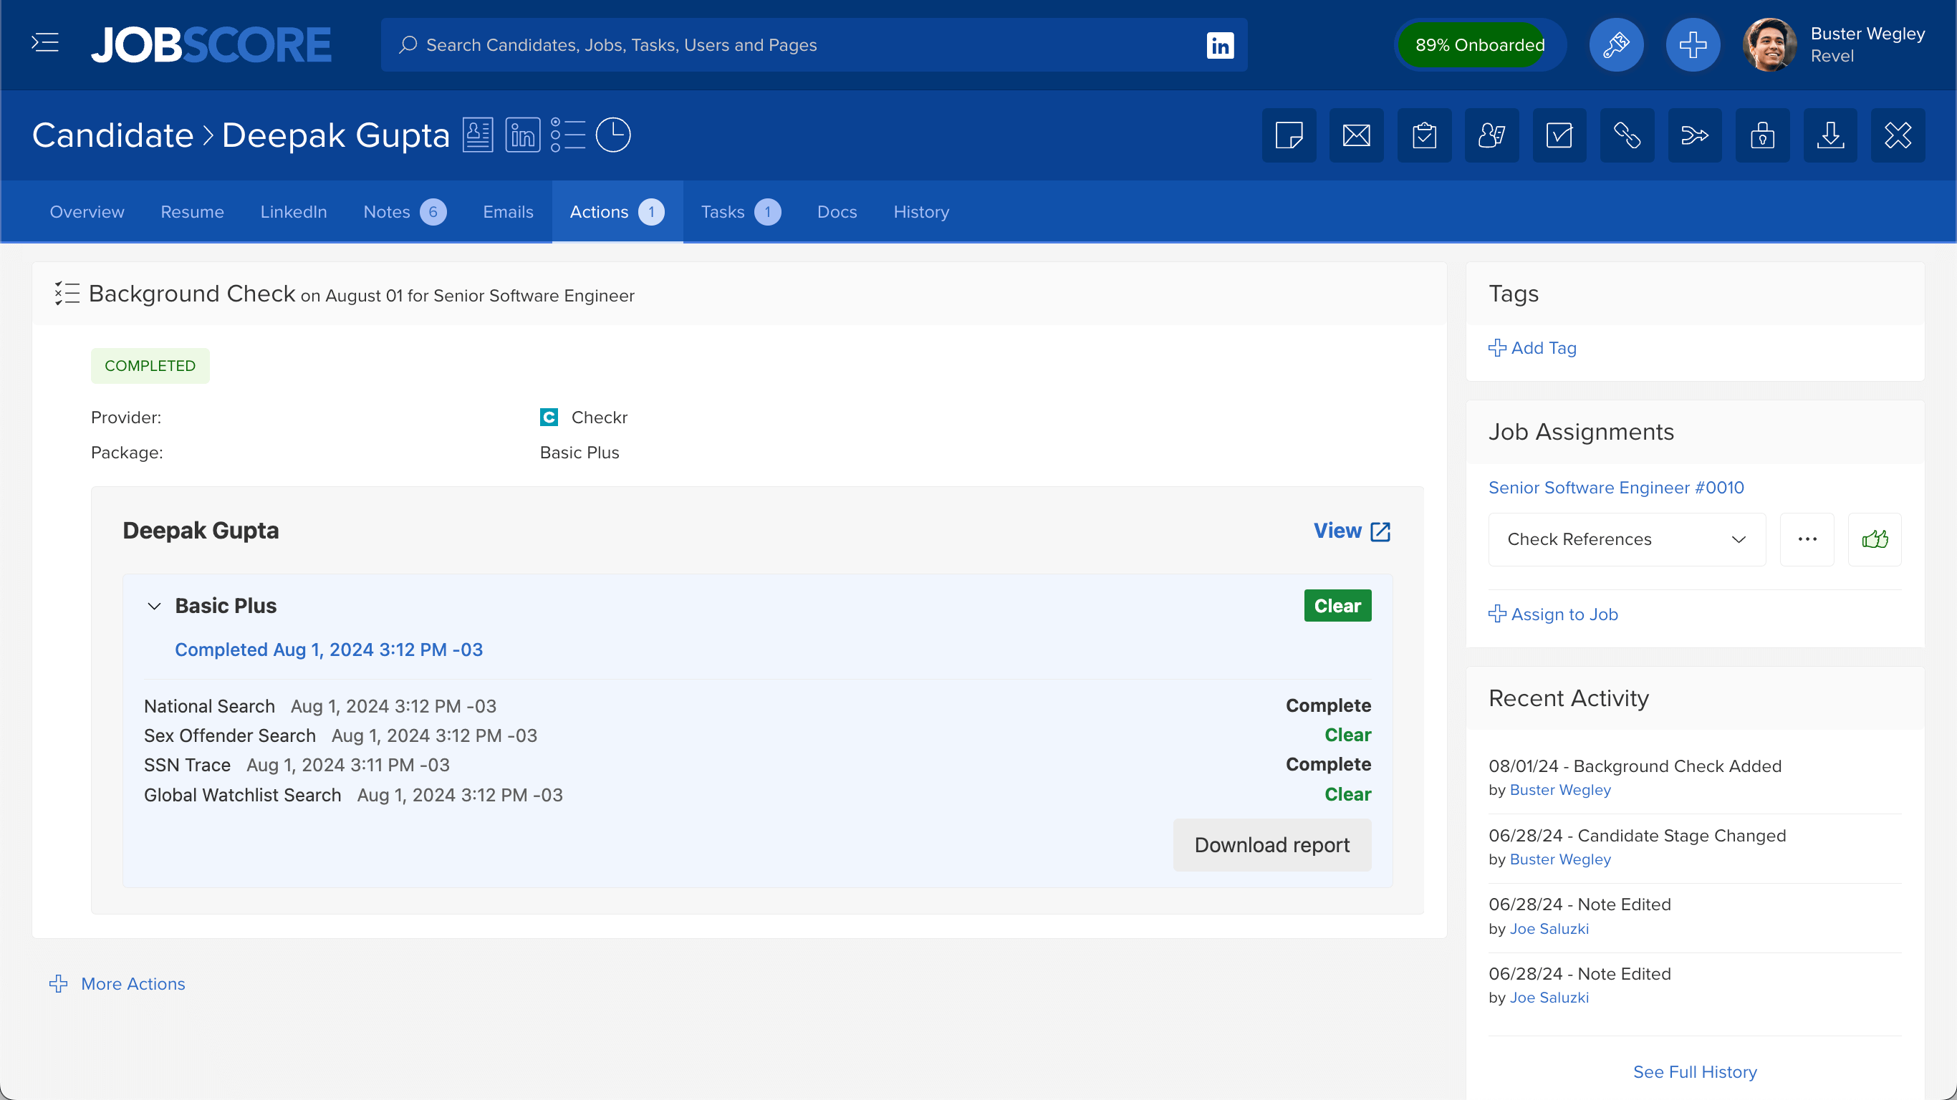Viewport: 1957px width, 1100px height.
Task: Click the 89% Onboarded progress badge
Action: (1479, 44)
